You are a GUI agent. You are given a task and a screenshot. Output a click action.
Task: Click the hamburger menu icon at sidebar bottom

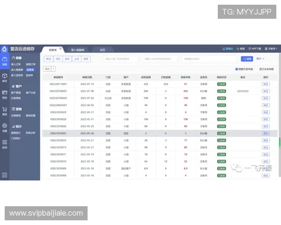[4, 175]
